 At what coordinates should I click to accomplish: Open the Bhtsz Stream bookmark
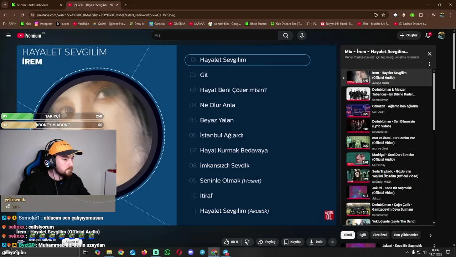[256, 24]
